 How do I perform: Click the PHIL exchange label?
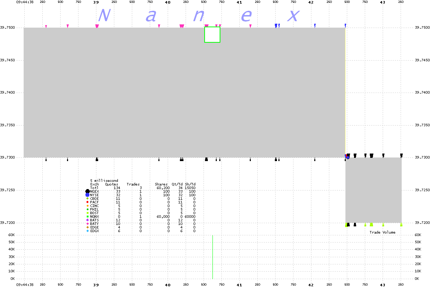click(95, 210)
